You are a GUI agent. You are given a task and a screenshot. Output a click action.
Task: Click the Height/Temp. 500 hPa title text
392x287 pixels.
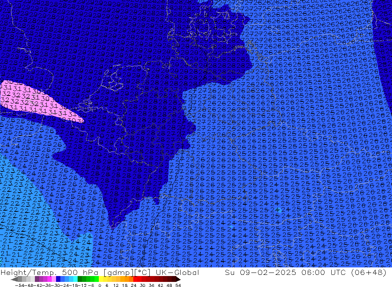(49, 273)
